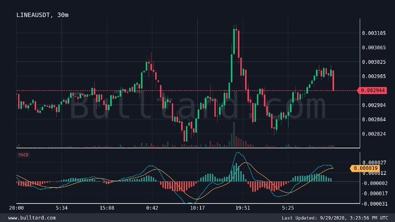The image size is (395, 222).
Task: Select the MACD axis label -0.000017
Action: pos(374,194)
